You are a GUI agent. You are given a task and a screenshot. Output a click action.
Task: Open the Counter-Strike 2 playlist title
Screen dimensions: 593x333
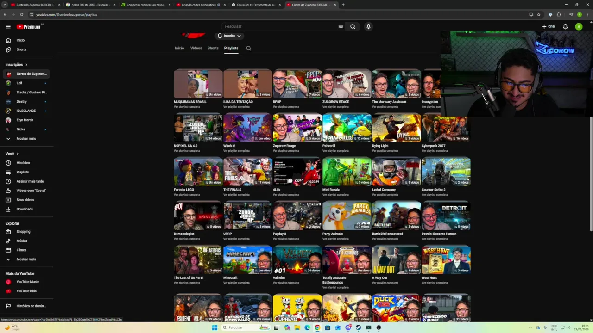coord(433,190)
